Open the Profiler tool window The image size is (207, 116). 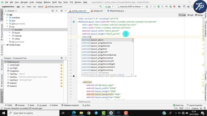pos(54,105)
